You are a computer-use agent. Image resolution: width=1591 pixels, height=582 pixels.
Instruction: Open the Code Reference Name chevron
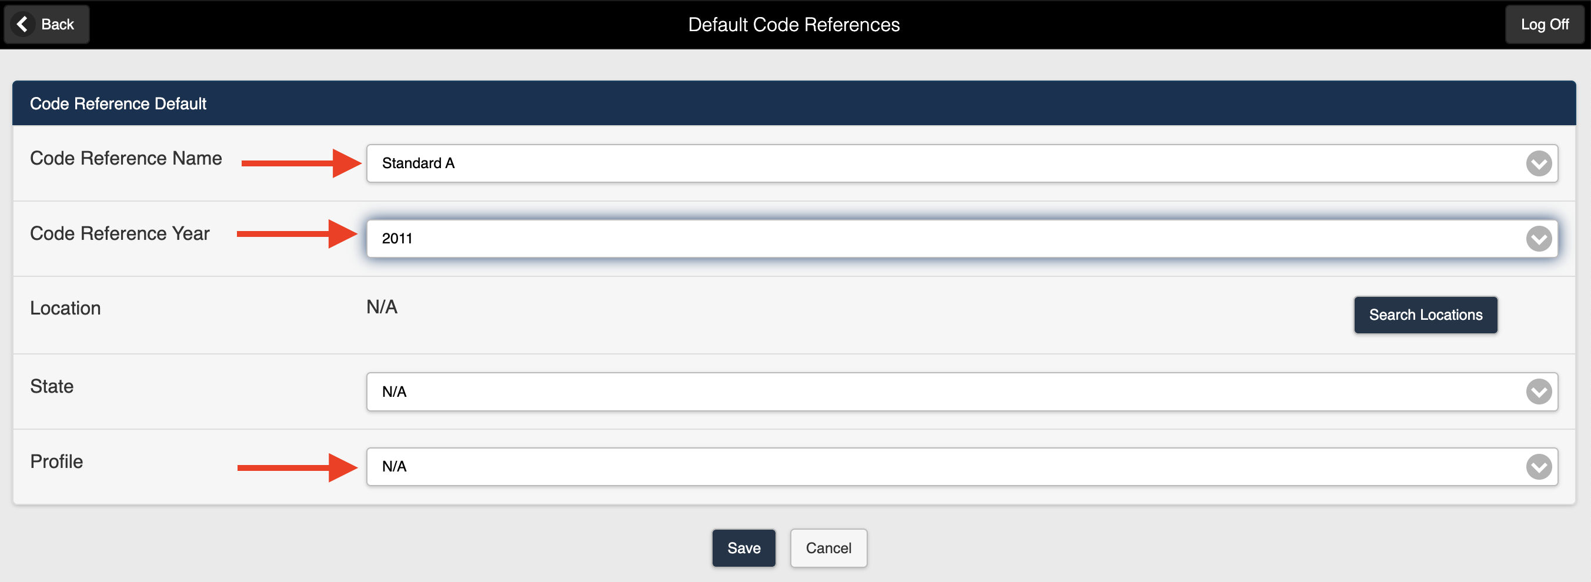[1539, 163]
